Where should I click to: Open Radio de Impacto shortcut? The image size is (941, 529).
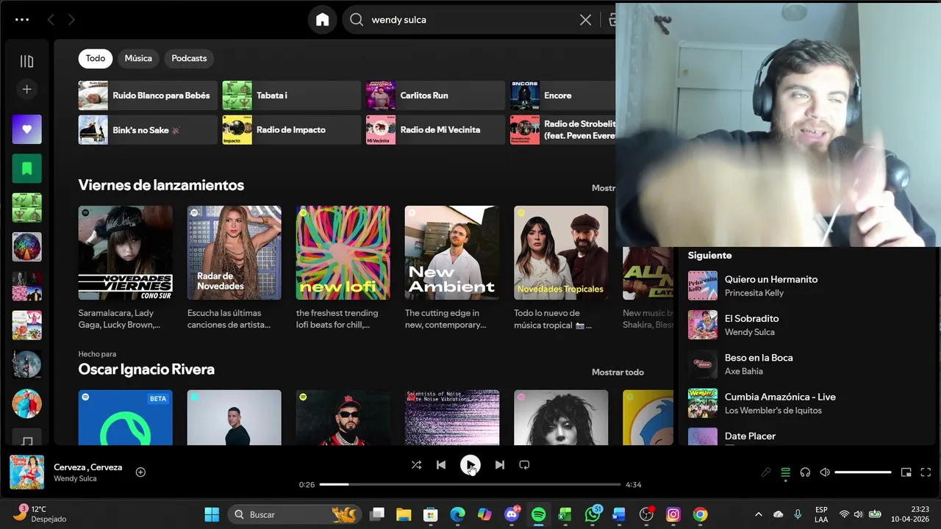point(292,130)
